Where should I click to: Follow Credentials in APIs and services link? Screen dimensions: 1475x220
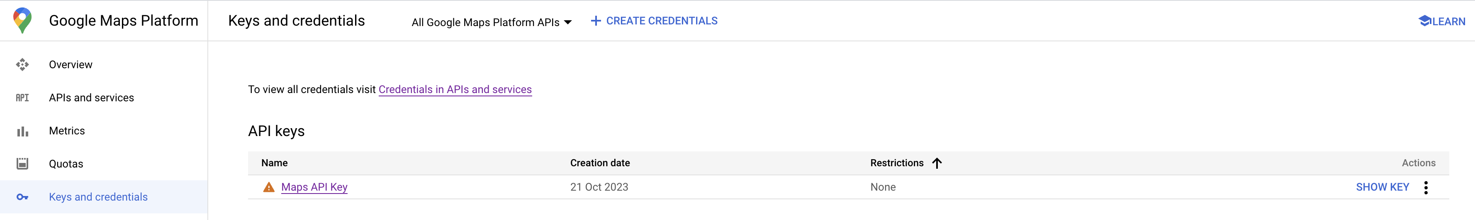455,90
